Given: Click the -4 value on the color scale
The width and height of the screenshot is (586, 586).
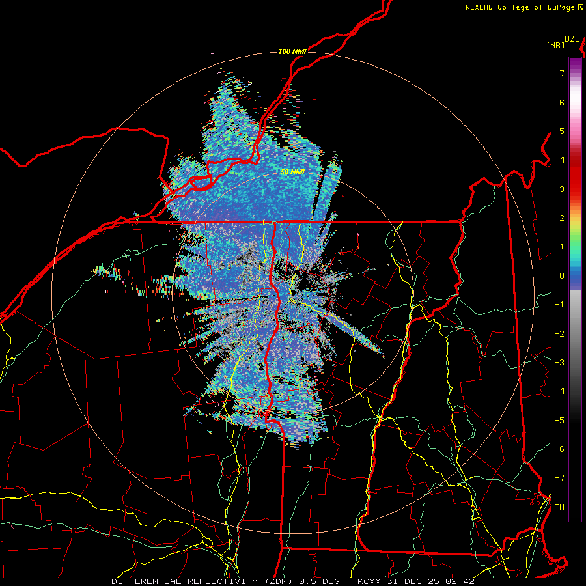Looking at the screenshot, I should [x=559, y=391].
